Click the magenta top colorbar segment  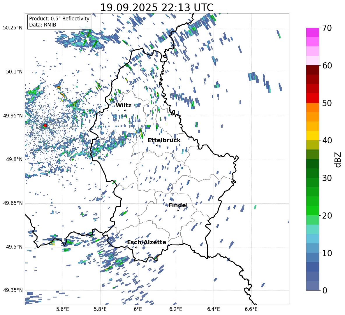tap(313, 32)
